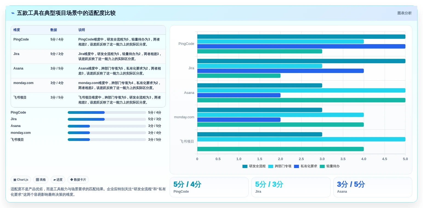Viewport: 423px width, 208px height.
Task: Click the 适配度不是产品优劣 footer note
Action: pyautogui.click(x=88, y=192)
